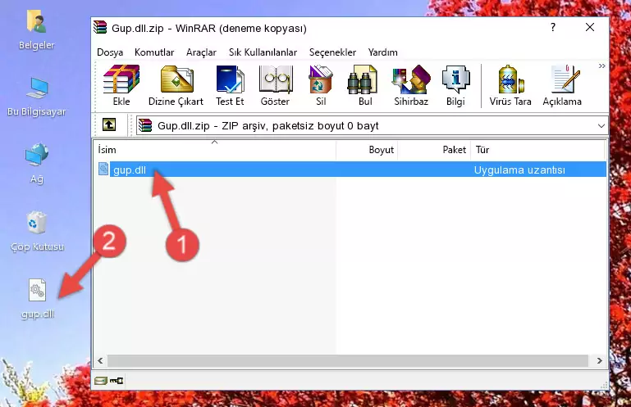Click the Sil delete icon
This screenshot has width=631, height=407.
pyautogui.click(x=321, y=85)
